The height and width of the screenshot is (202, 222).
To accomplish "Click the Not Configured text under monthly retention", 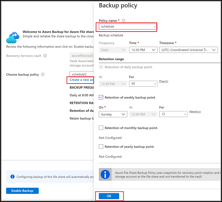I will (x=110, y=138).
